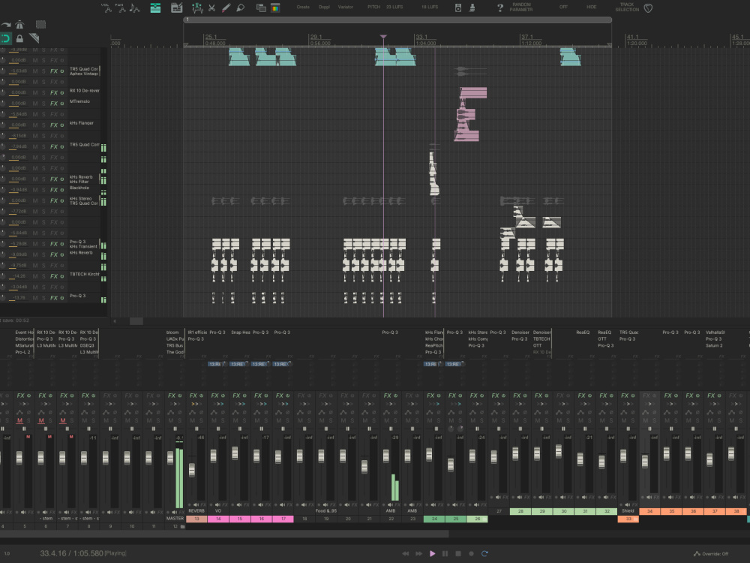750x563 pixels.
Task: Click the ripple editing icon beside the lock
Action: point(34,38)
